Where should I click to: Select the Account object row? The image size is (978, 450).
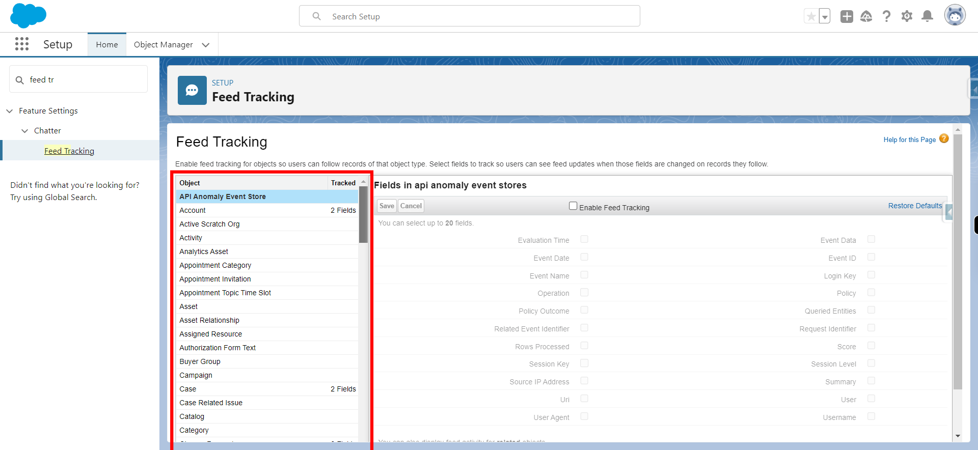267,210
